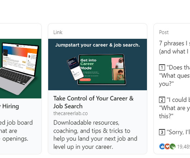
Task: Click the reaction count 19,489
Action: (184, 147)
